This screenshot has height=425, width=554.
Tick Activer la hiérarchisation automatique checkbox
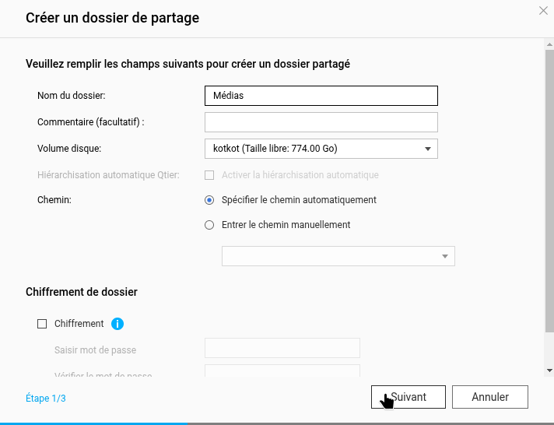click(x=209, y=175)
